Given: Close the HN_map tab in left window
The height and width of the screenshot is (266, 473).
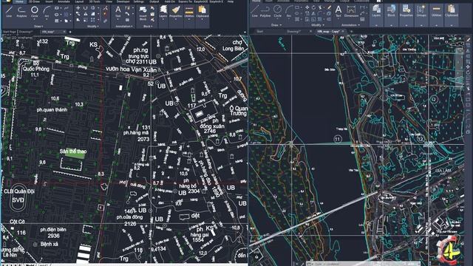Looking at the screenshot, I should pos(64,31).
